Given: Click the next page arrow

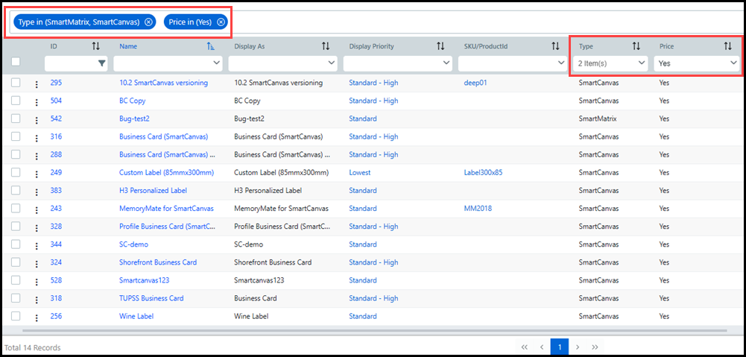Looking at the screenshot, I should tap(578, 347).
